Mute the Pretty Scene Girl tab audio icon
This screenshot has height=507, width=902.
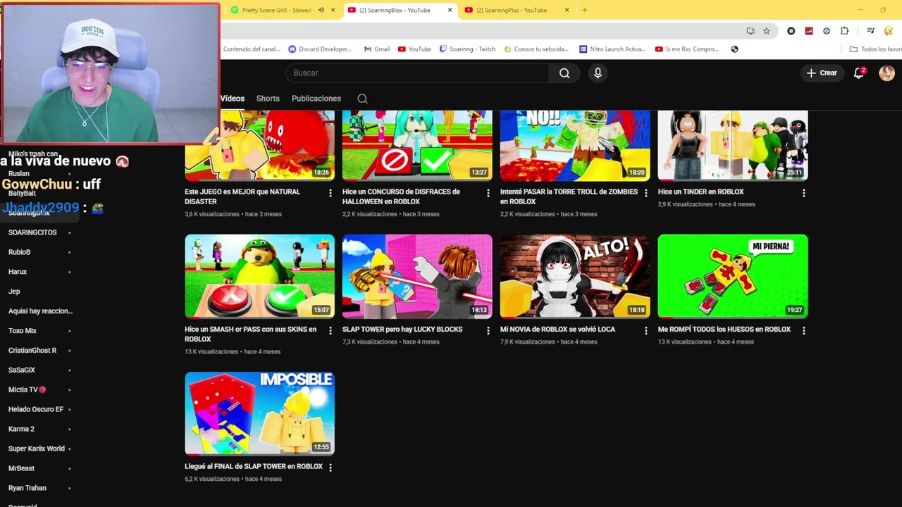321,10
